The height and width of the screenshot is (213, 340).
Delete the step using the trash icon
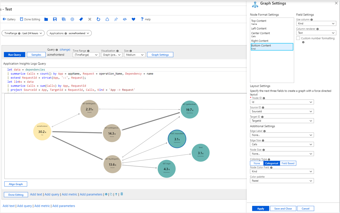point(122,194)
